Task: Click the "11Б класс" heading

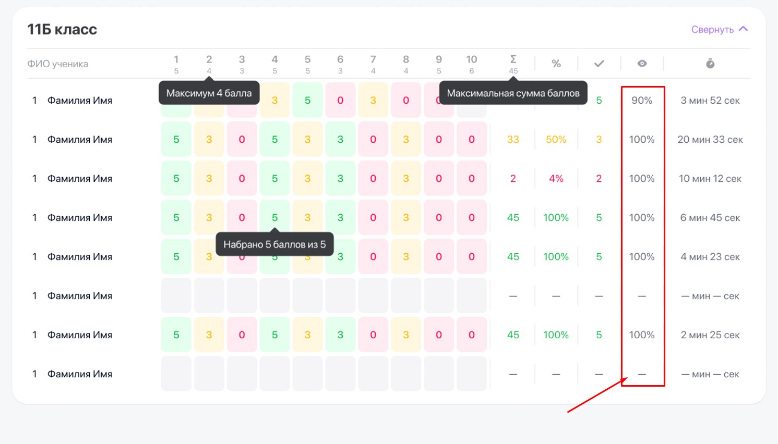Action: pyautogui.click(x=62, y=30)
